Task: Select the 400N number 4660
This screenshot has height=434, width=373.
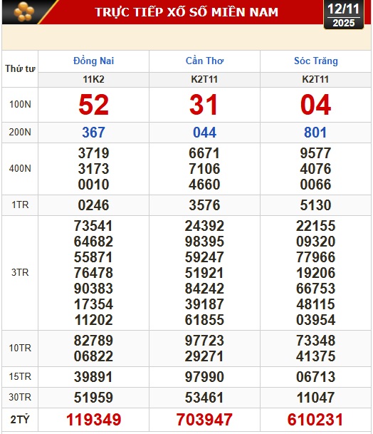Action: 204,185
